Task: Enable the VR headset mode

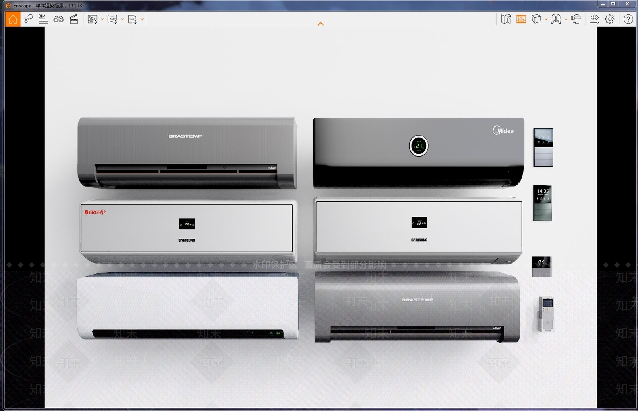Action: tap(576, 19)
